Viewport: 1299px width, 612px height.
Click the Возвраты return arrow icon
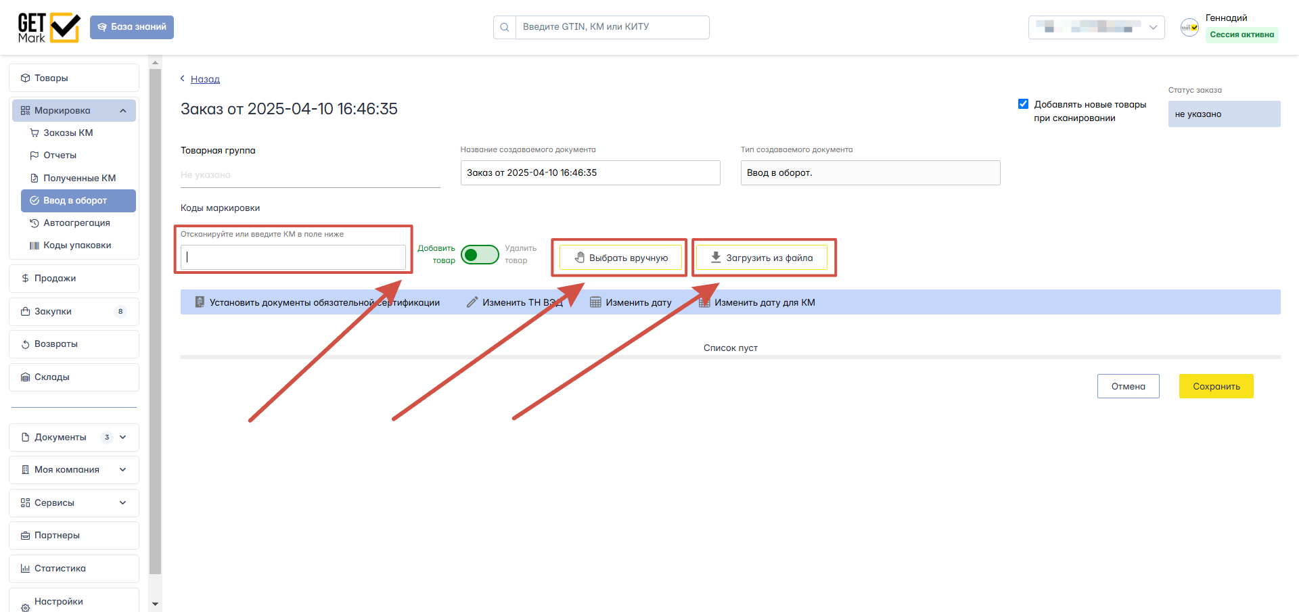pos(26,344)
